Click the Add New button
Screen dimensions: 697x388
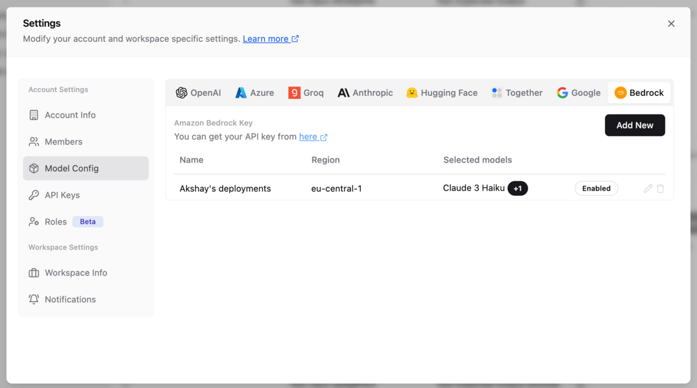coord(635,125)
